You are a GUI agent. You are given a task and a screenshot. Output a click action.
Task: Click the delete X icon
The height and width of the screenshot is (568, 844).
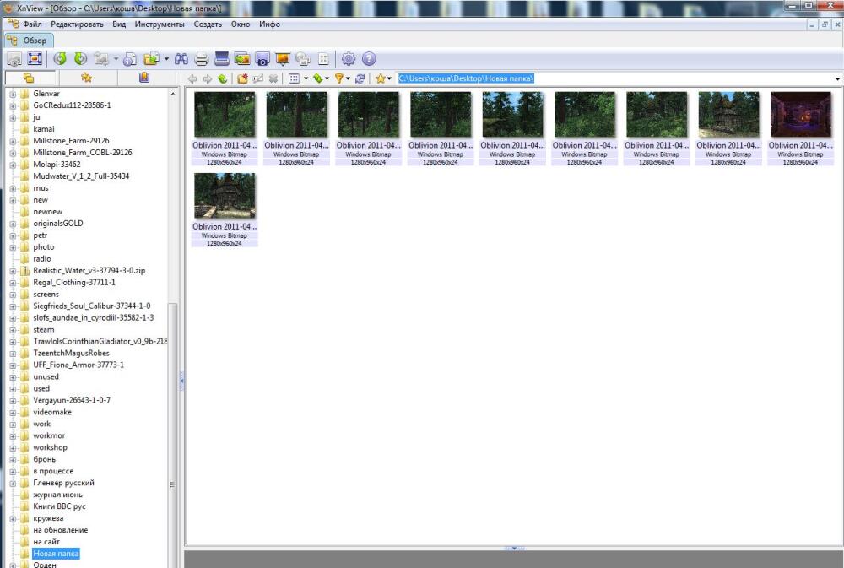coord(273,79)
